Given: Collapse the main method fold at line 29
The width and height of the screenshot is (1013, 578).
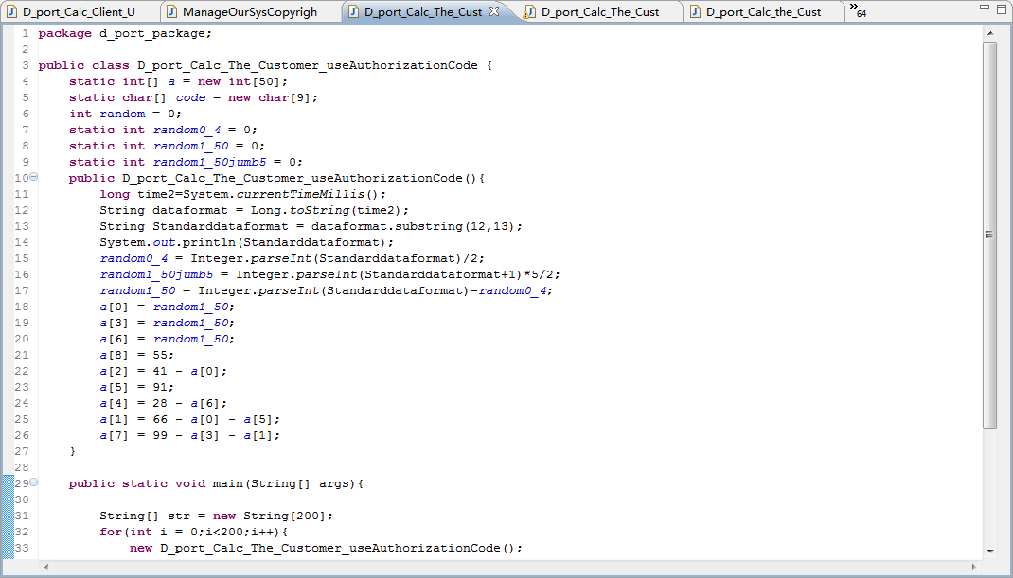Looking at the screenshot, I should pos(33,482).
